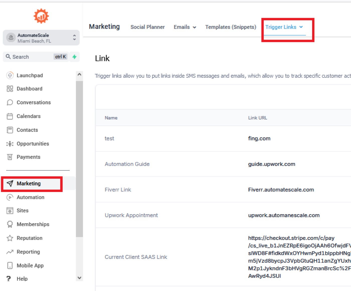
Task: Select Marketing in the sidebar
Action: tap(29, 183)
